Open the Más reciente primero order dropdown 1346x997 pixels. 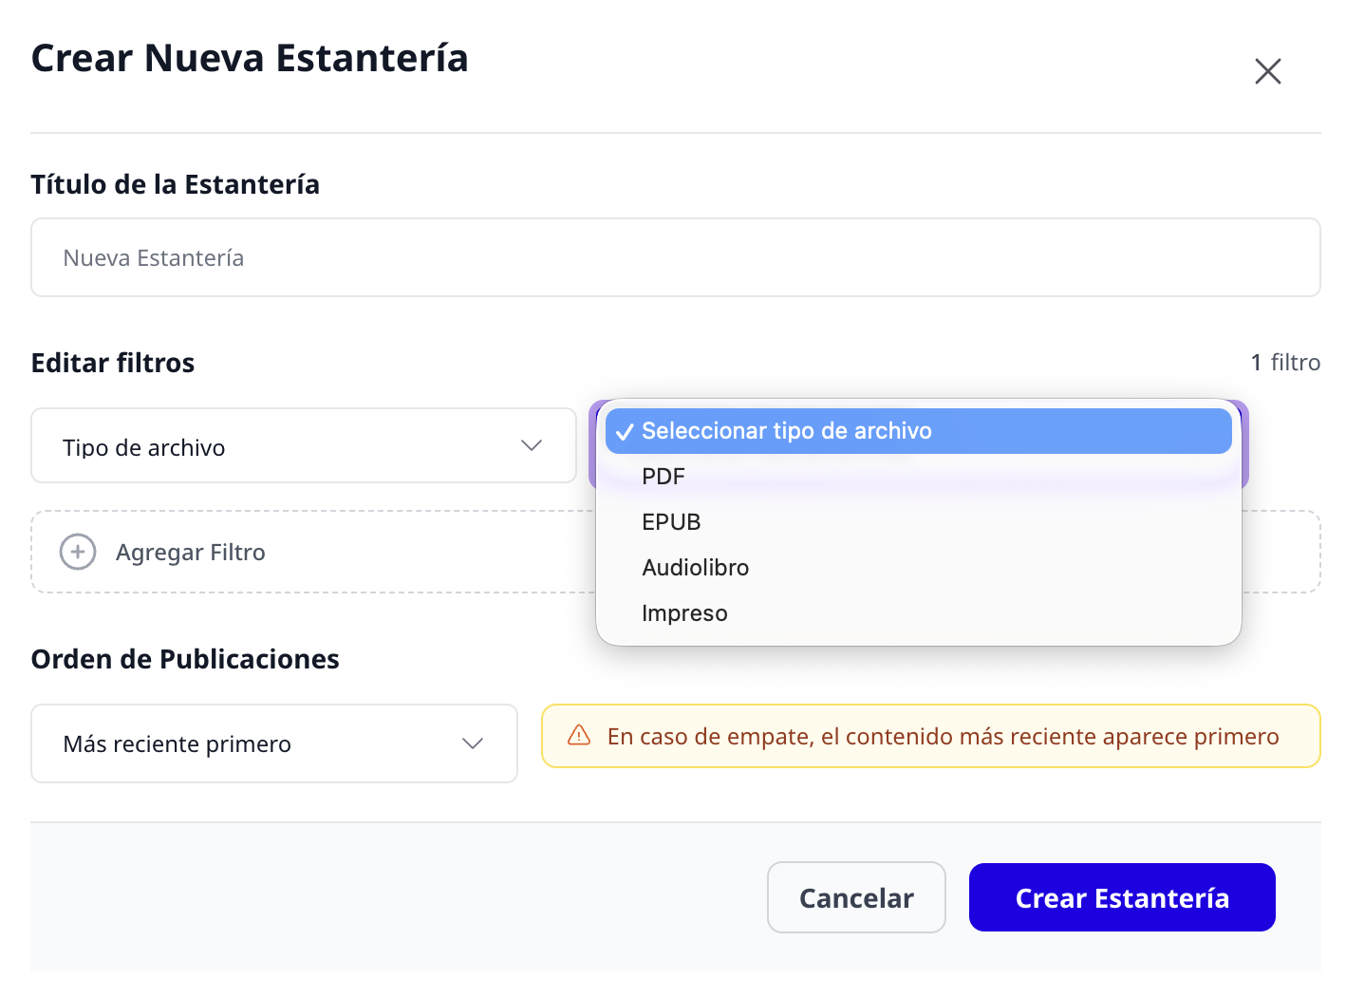pos(274,743)
